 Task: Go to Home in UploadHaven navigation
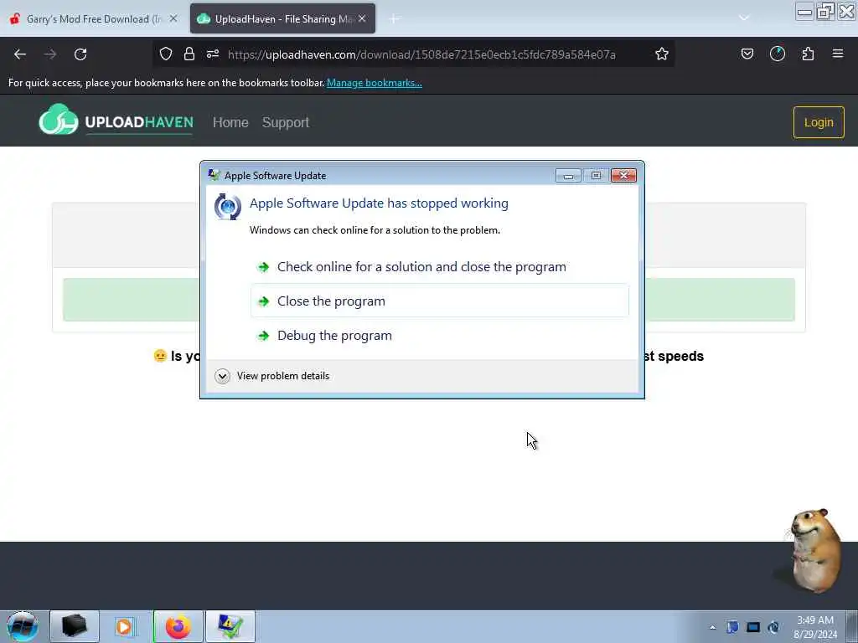click(230, 122)
